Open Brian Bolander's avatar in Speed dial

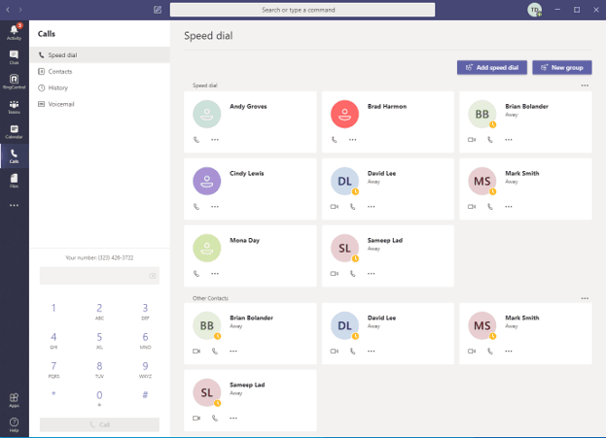pos(481,115)
